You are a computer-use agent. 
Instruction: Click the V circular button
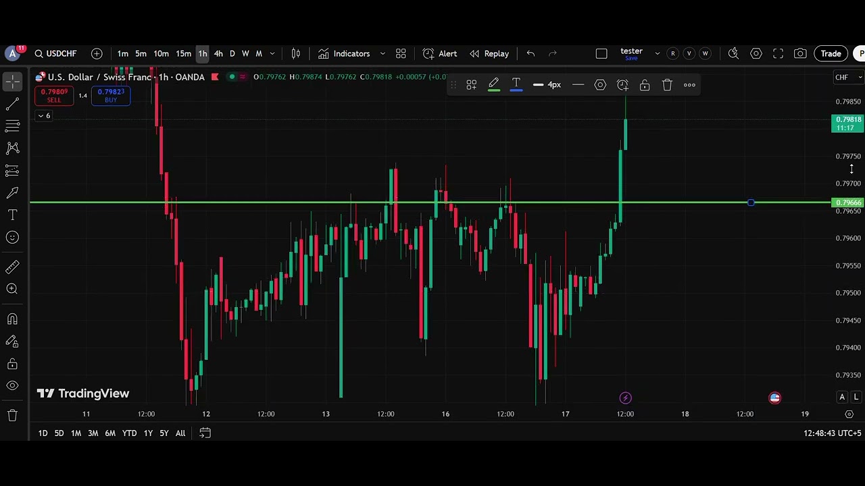pyautogui.click(x=689, y=54)
